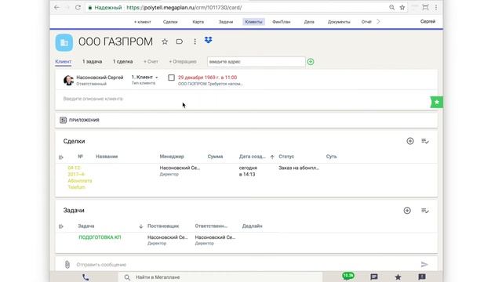The width and height of the screenshot is (502, 282).
Task: Click the введите адрес input field
Action: [256, 62]
